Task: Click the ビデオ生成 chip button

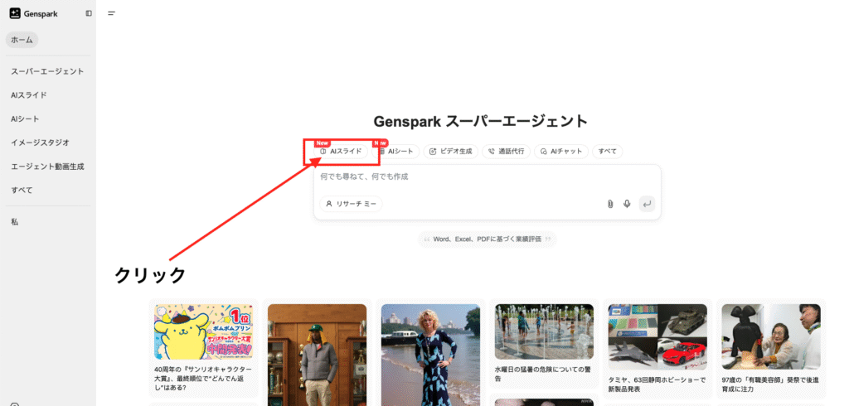Action: 450,152
